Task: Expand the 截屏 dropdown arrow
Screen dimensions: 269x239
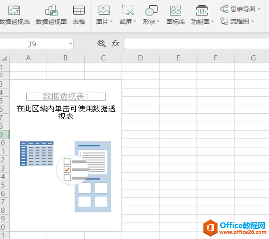Action: click(135, 21)
